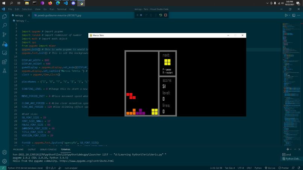The width and height of the screenshot is (303, 170).
Task: Select the Python Debug terminal in the list
Action: point(291,159)
